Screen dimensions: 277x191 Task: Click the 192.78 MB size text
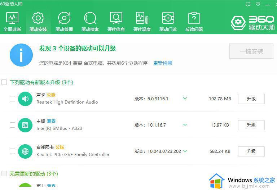(x=220, y=99)
